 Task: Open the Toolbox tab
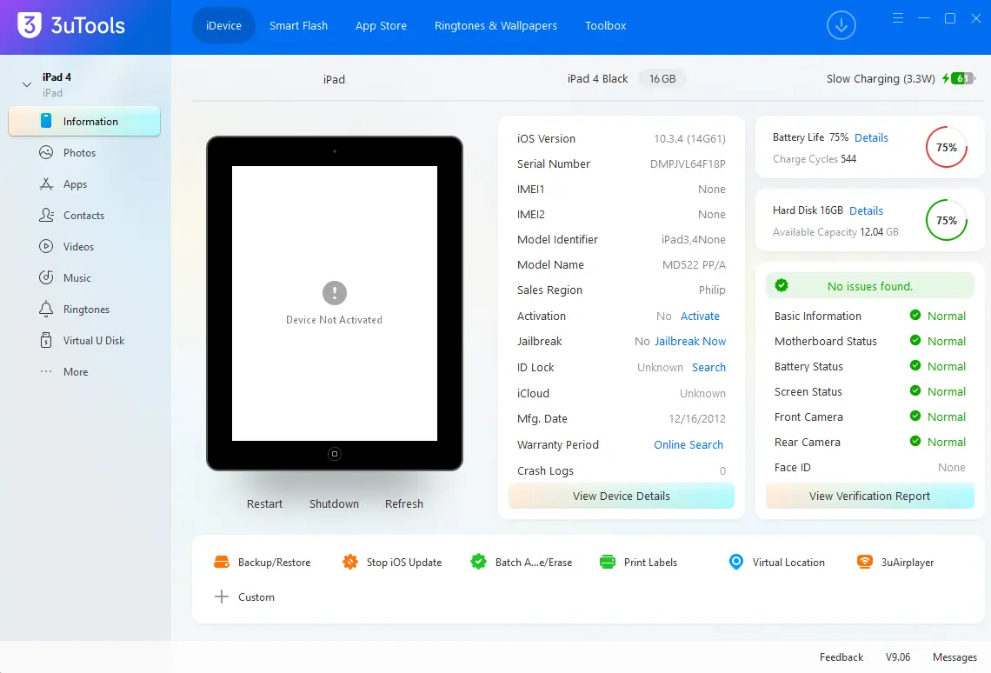click(606, 25)
